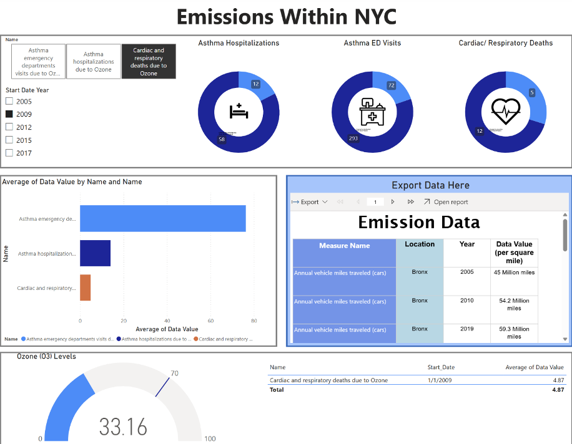
Task: Sort by Start_Date column header
Action: tap(441, 367)
